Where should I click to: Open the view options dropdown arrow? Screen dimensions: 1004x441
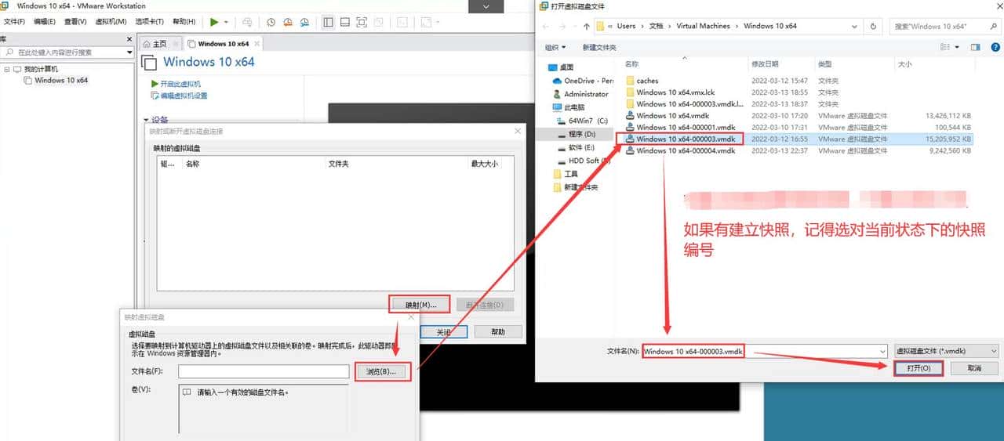point(957,47)
